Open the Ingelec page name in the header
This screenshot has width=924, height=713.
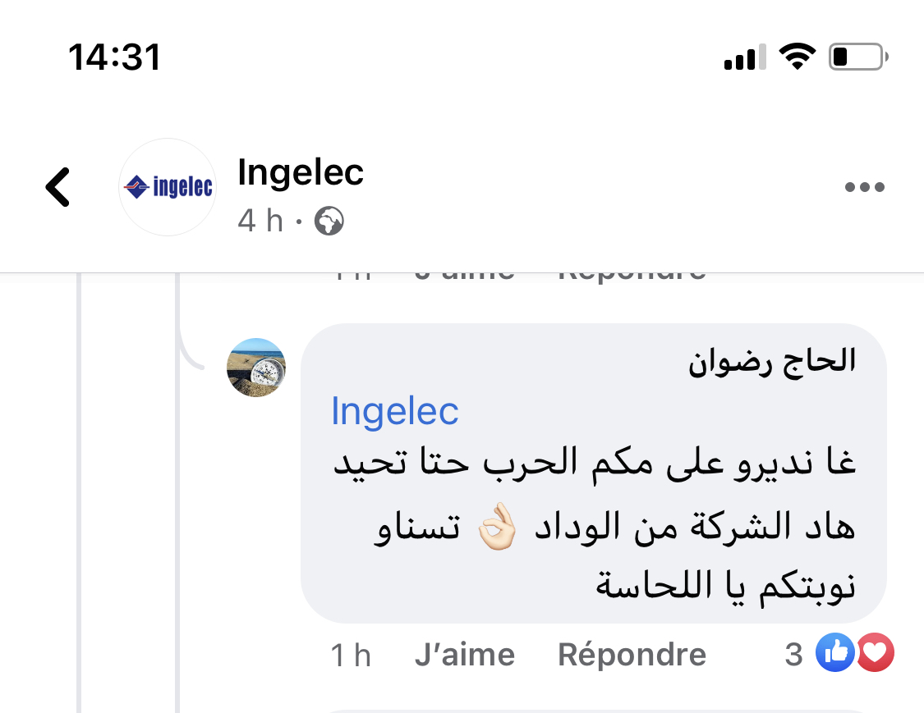(301, 172)
